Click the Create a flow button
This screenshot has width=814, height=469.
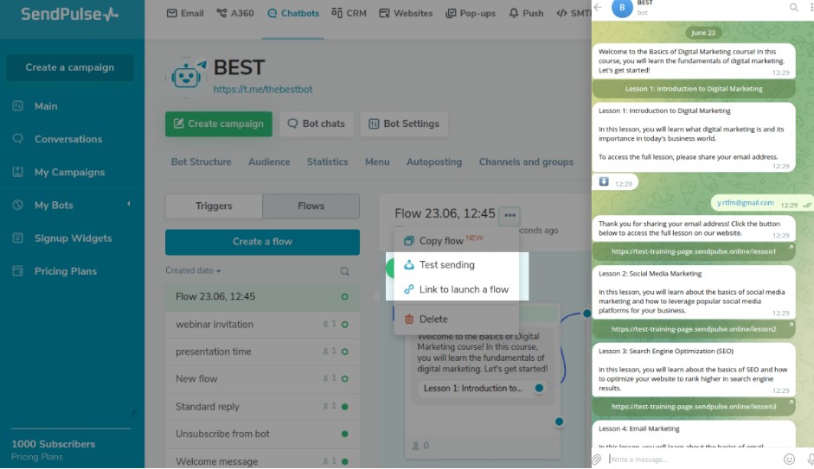[x=262, y=242]
